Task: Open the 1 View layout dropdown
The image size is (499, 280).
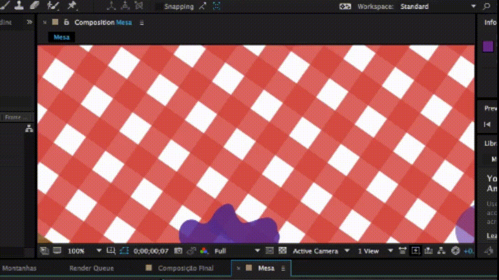Action: pyautogui.click(x=375, y=251)
